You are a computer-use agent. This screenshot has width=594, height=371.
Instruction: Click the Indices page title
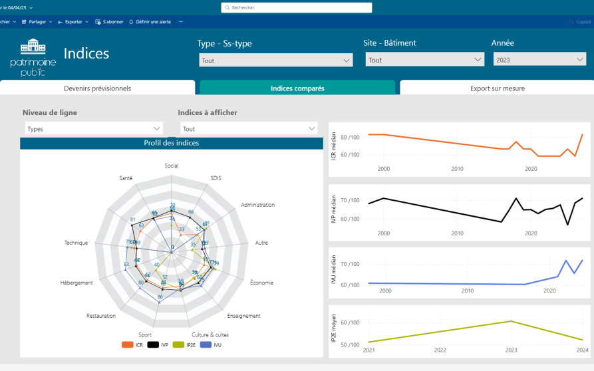pos(86,53)
